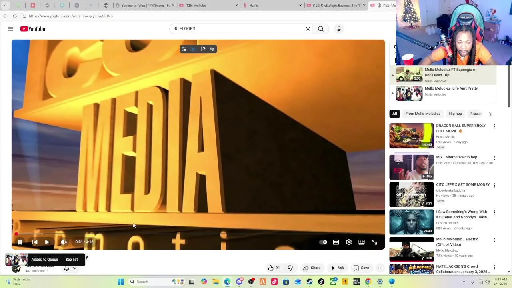The width and height of the screenshot is (512, 288).
Task: Open CITO JEFE X GET SOME MONEY title
Action: pos(463,185)
